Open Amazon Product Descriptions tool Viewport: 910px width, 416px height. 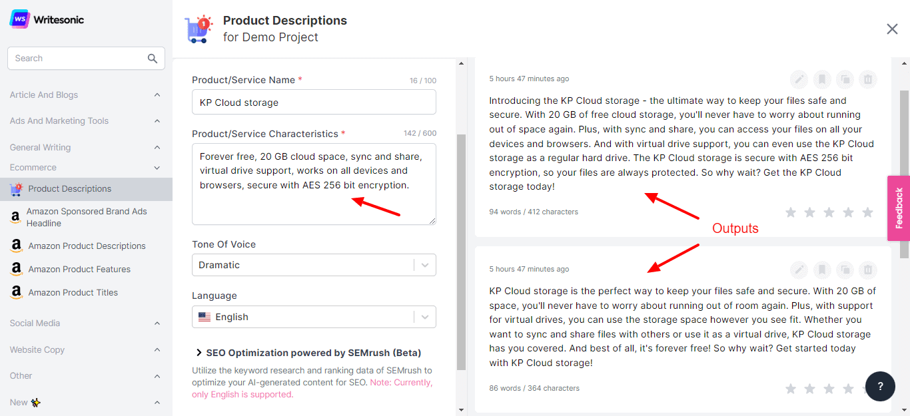pyautogui.click(x=86, y=246)
